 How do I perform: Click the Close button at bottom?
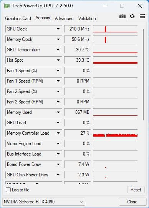132,202
